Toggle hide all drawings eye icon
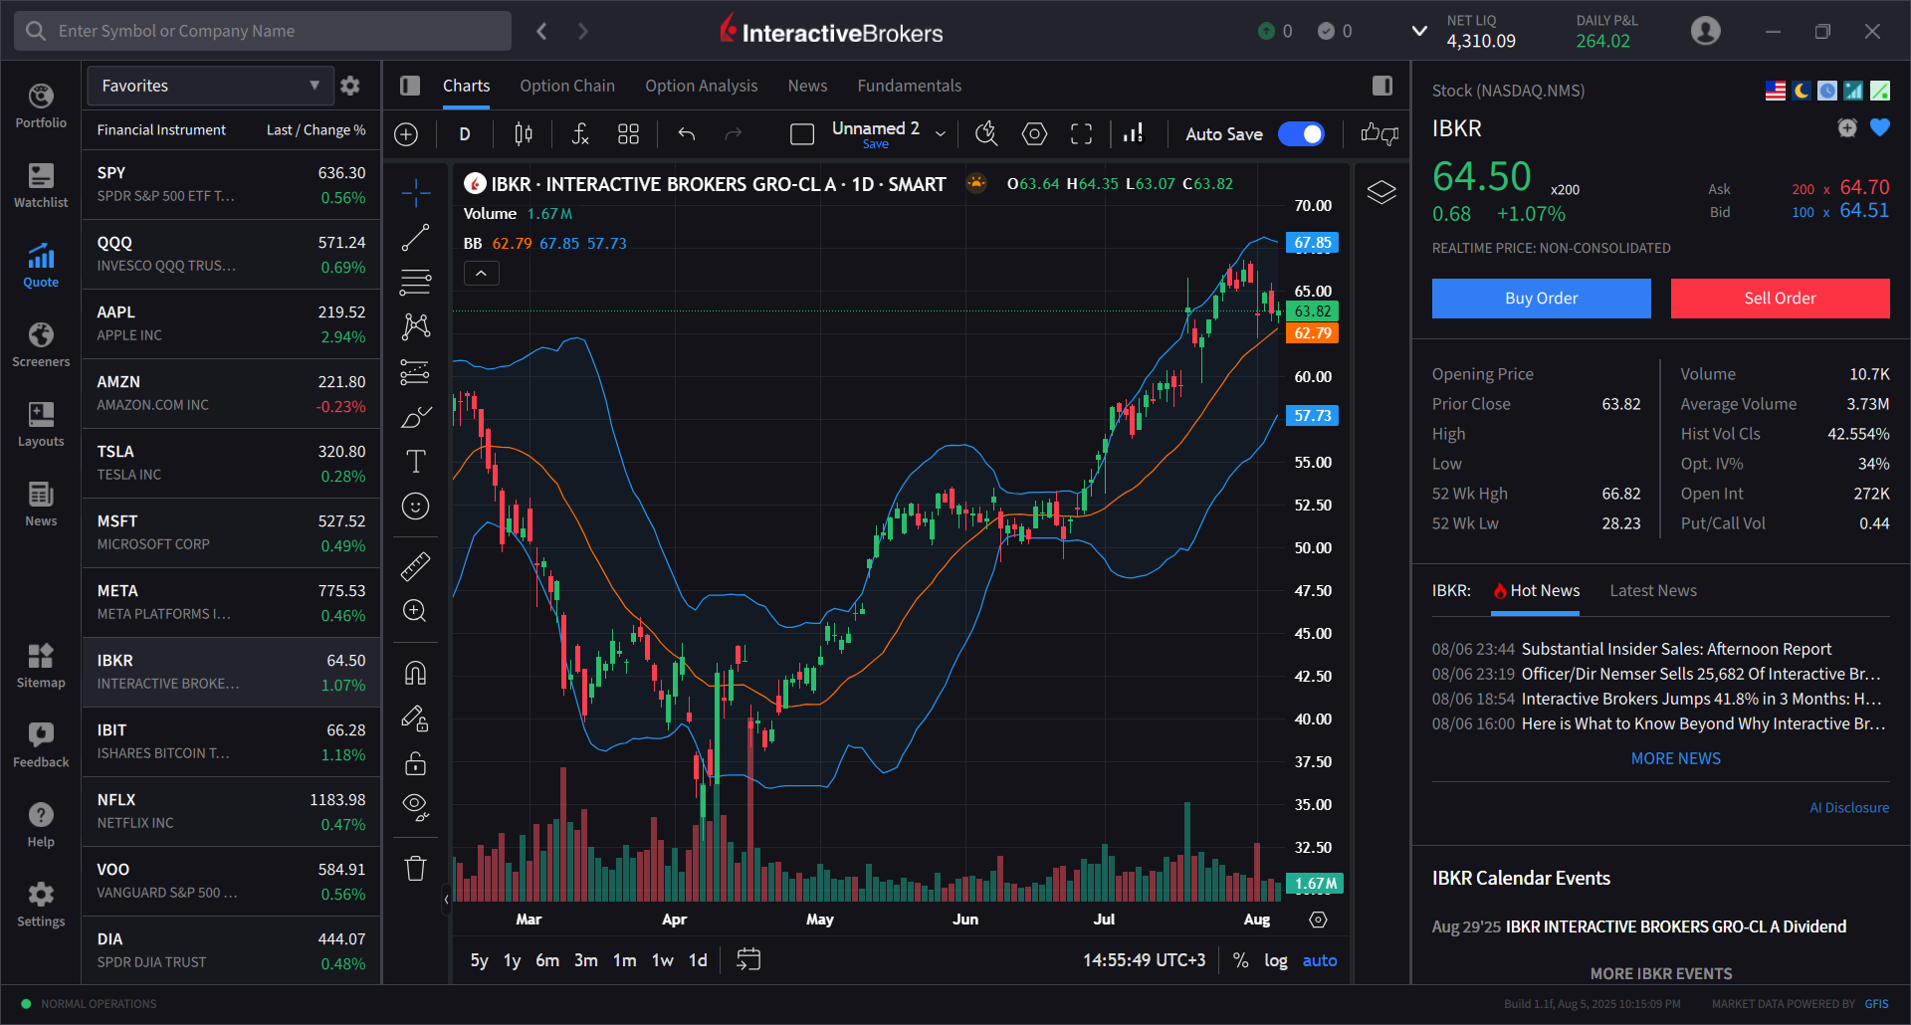Image resolution: width=1911 pixels, height=1025 pixels. 416,807
